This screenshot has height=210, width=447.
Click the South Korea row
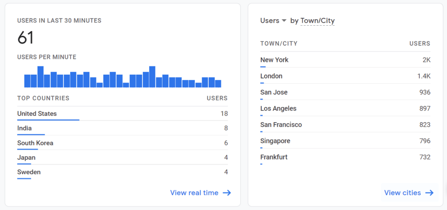click(x=122, y=143)
